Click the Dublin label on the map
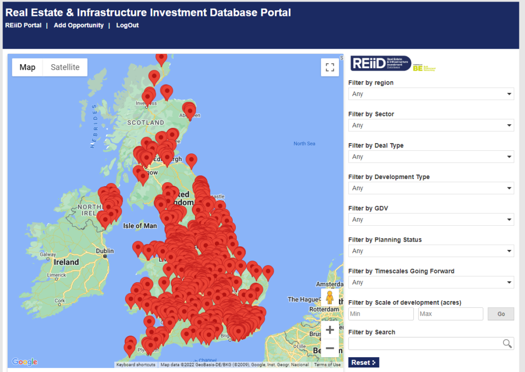The width and height of the screenshot is (525, 372). pyautogui.click(x=105, y=251)
